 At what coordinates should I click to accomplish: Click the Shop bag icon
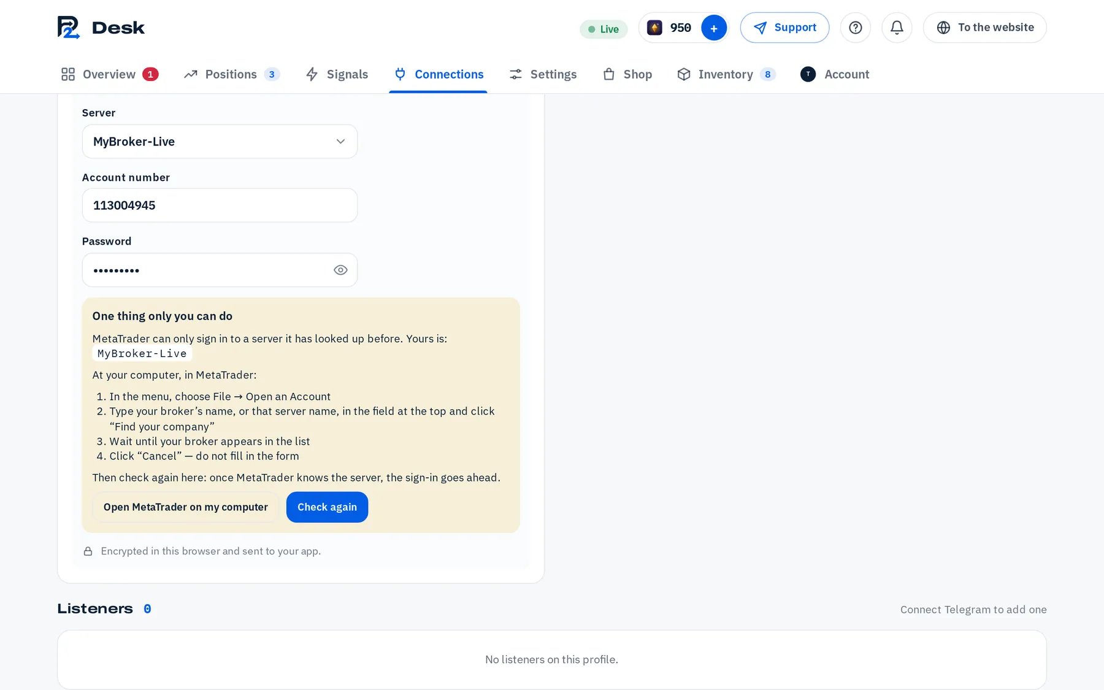click(x=609, y=74)
